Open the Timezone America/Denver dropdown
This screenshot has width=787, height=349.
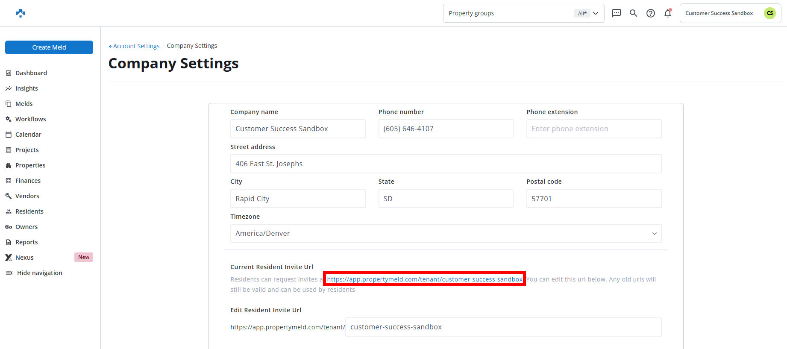tap(446, 234)
